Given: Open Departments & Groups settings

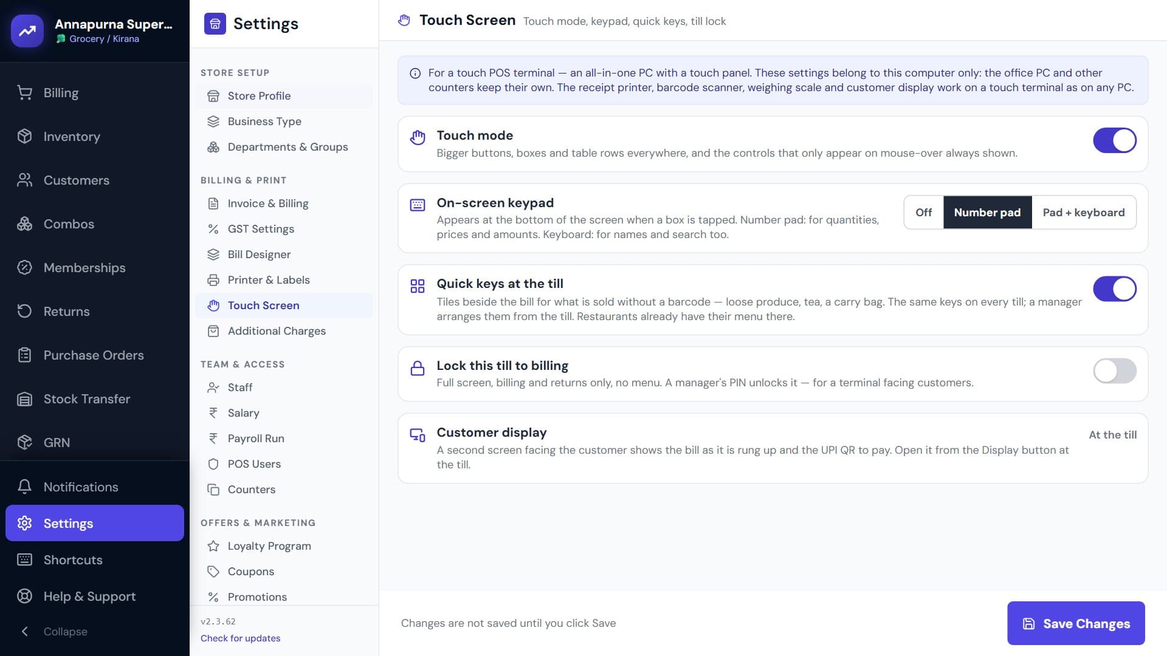Looking at the screenshot, I should (284, 147).
